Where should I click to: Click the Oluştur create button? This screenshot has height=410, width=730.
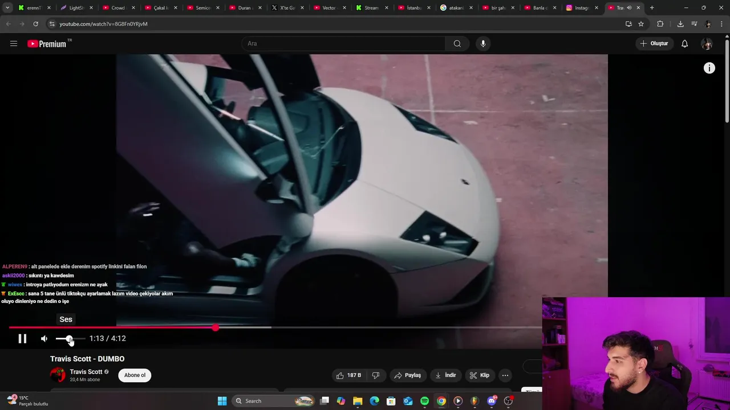[x=654, y=43]
